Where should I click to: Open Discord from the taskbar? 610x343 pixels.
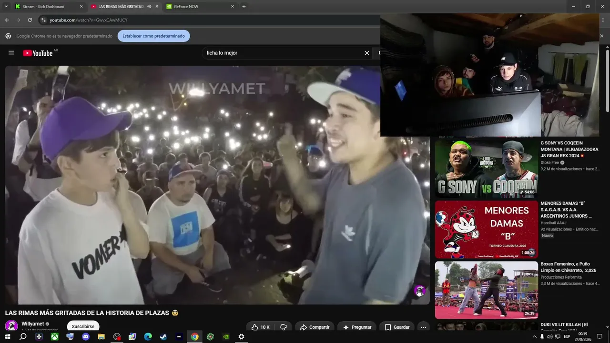tap(86, 337)
